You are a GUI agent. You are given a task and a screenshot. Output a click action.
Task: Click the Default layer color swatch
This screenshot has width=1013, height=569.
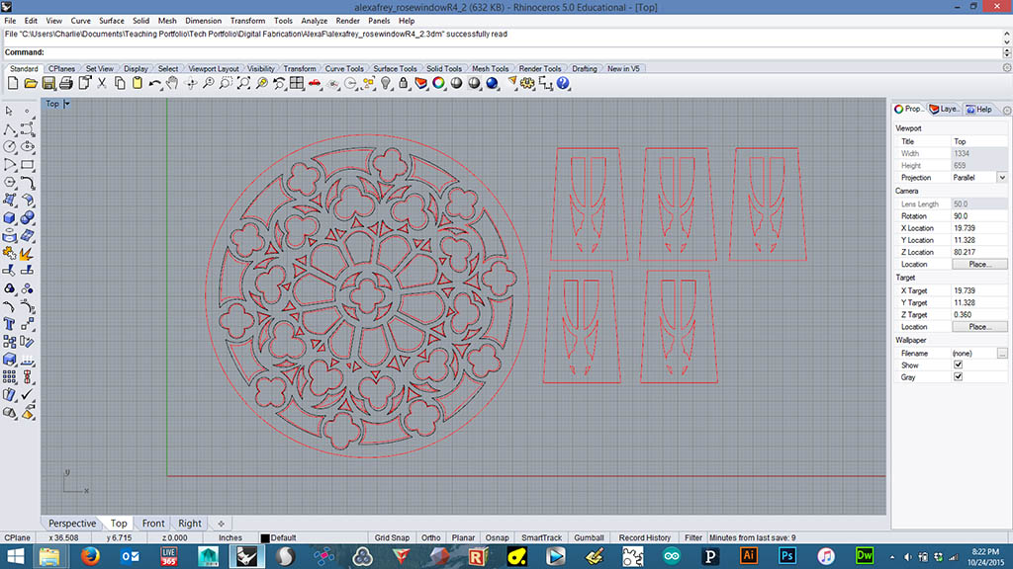264,538
